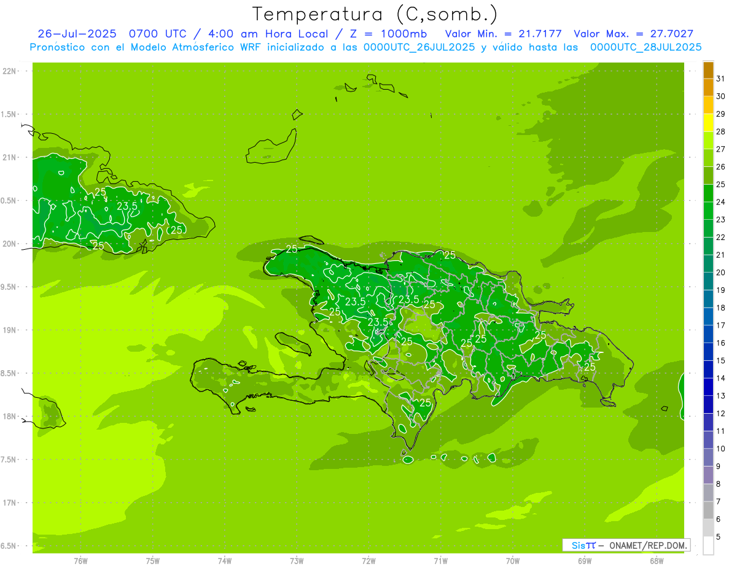
Task: Click the legend value "31"
Action: (x=721, y=79)
